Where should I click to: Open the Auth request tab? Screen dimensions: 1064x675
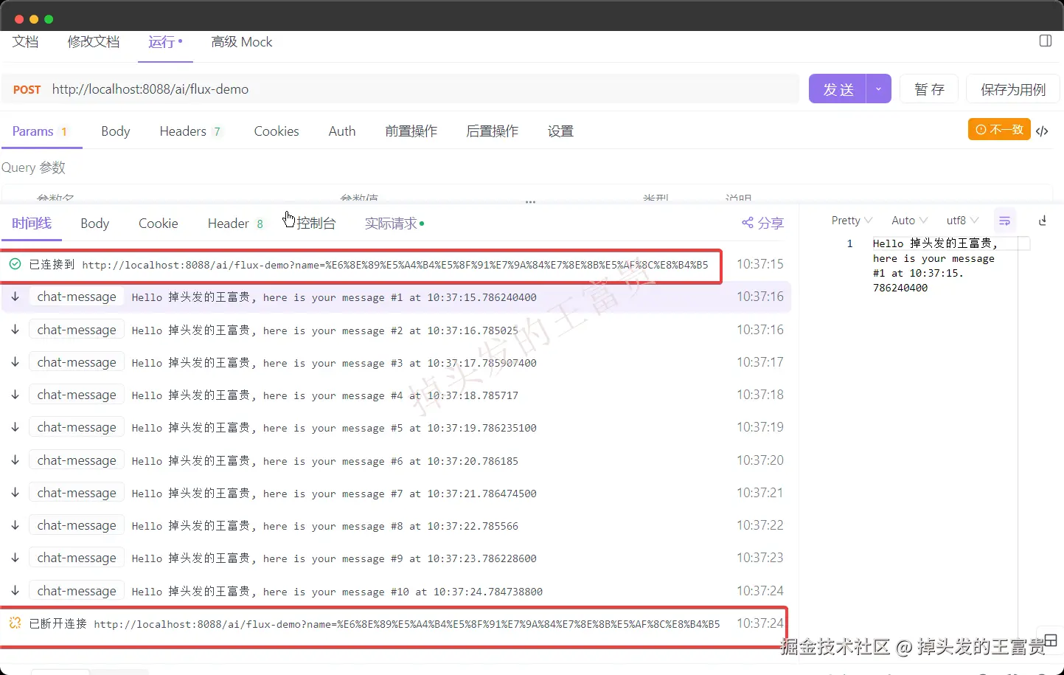point(342,131)
